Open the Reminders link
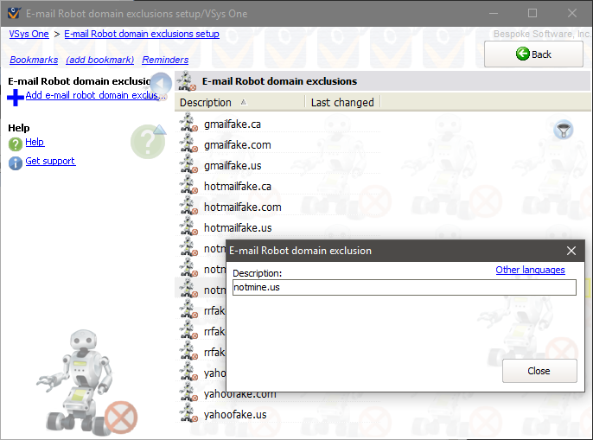The height and width of the screenshot is (440, 593). (x=165, y=60)
